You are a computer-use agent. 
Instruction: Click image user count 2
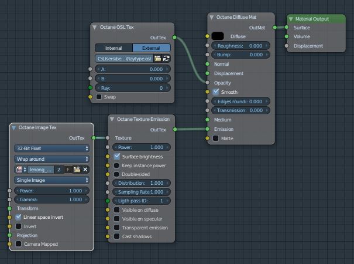59,170
